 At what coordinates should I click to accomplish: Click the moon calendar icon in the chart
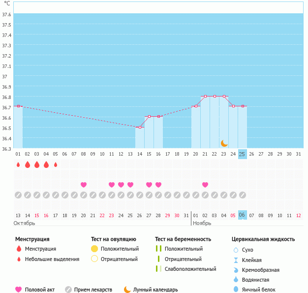coord(224,143)
